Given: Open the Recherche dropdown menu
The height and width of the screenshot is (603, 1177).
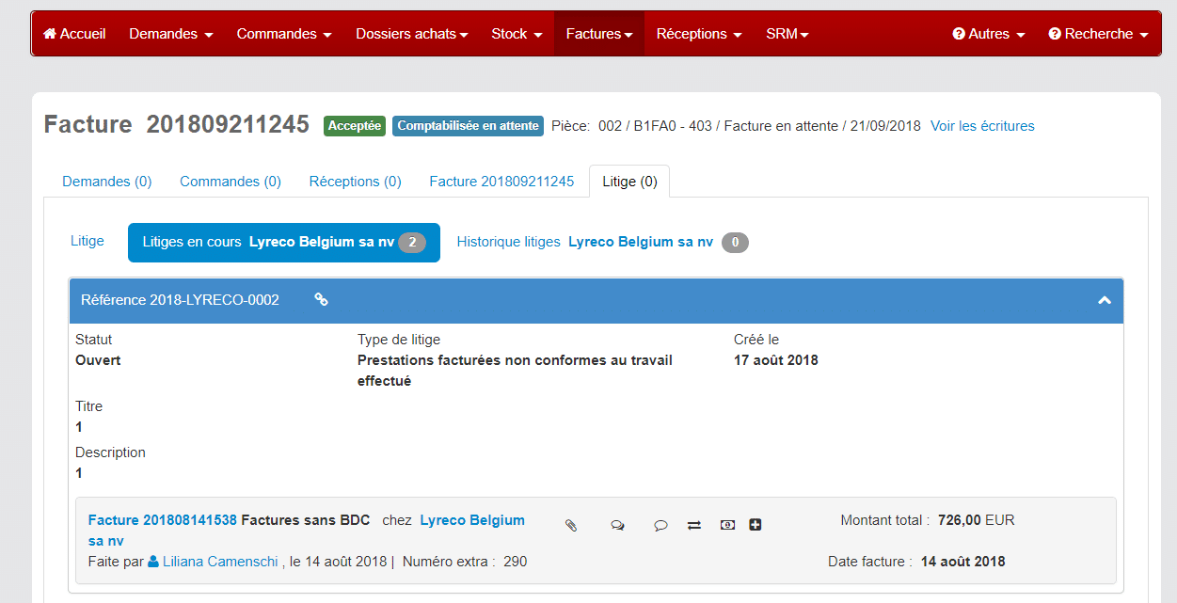Looking at the screenshot, I should tap(1098, 34).
